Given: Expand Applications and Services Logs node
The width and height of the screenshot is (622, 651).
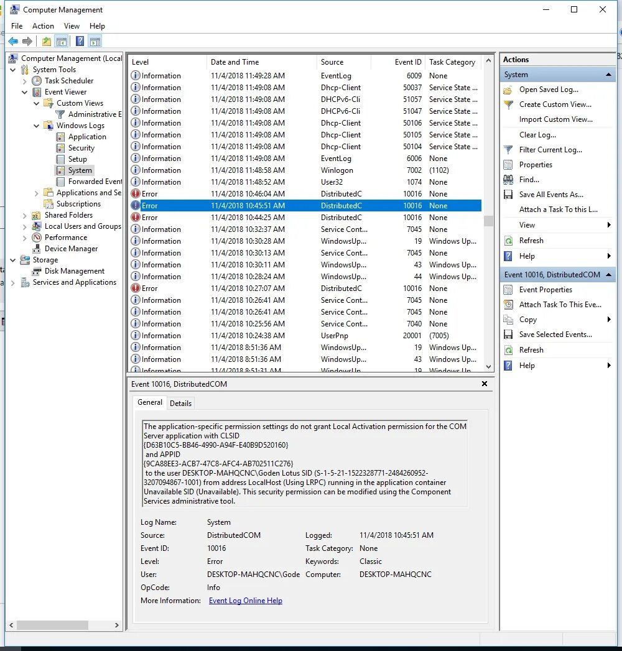Looking at the screenshot, I should pos(37,193).
